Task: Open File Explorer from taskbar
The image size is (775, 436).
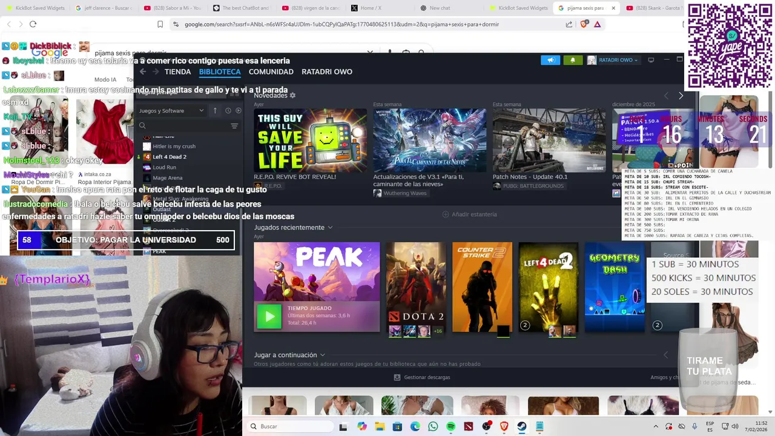Action: (x=380, y=426)
